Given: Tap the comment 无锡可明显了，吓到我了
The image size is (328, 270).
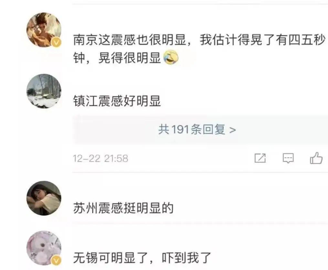Looking at the screenshot, I should point(142,258).
